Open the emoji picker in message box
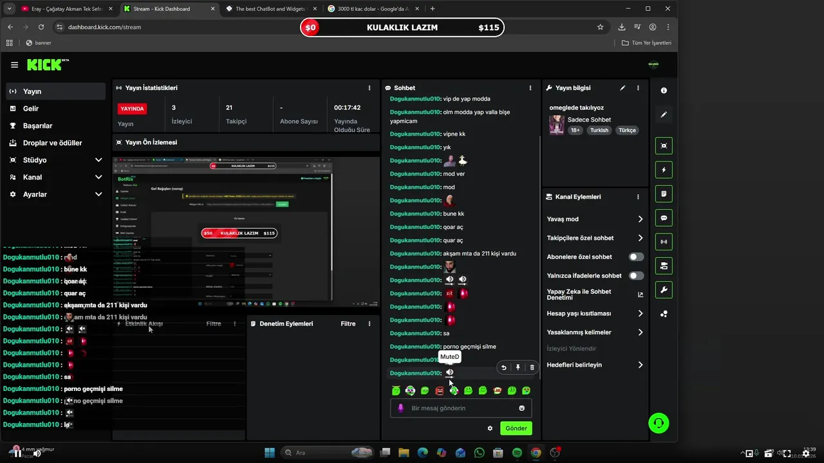Screen dimensions: 824x463 (521, 408)
